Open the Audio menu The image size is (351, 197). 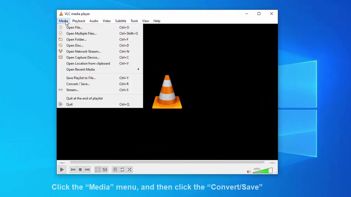coord(94,21)
